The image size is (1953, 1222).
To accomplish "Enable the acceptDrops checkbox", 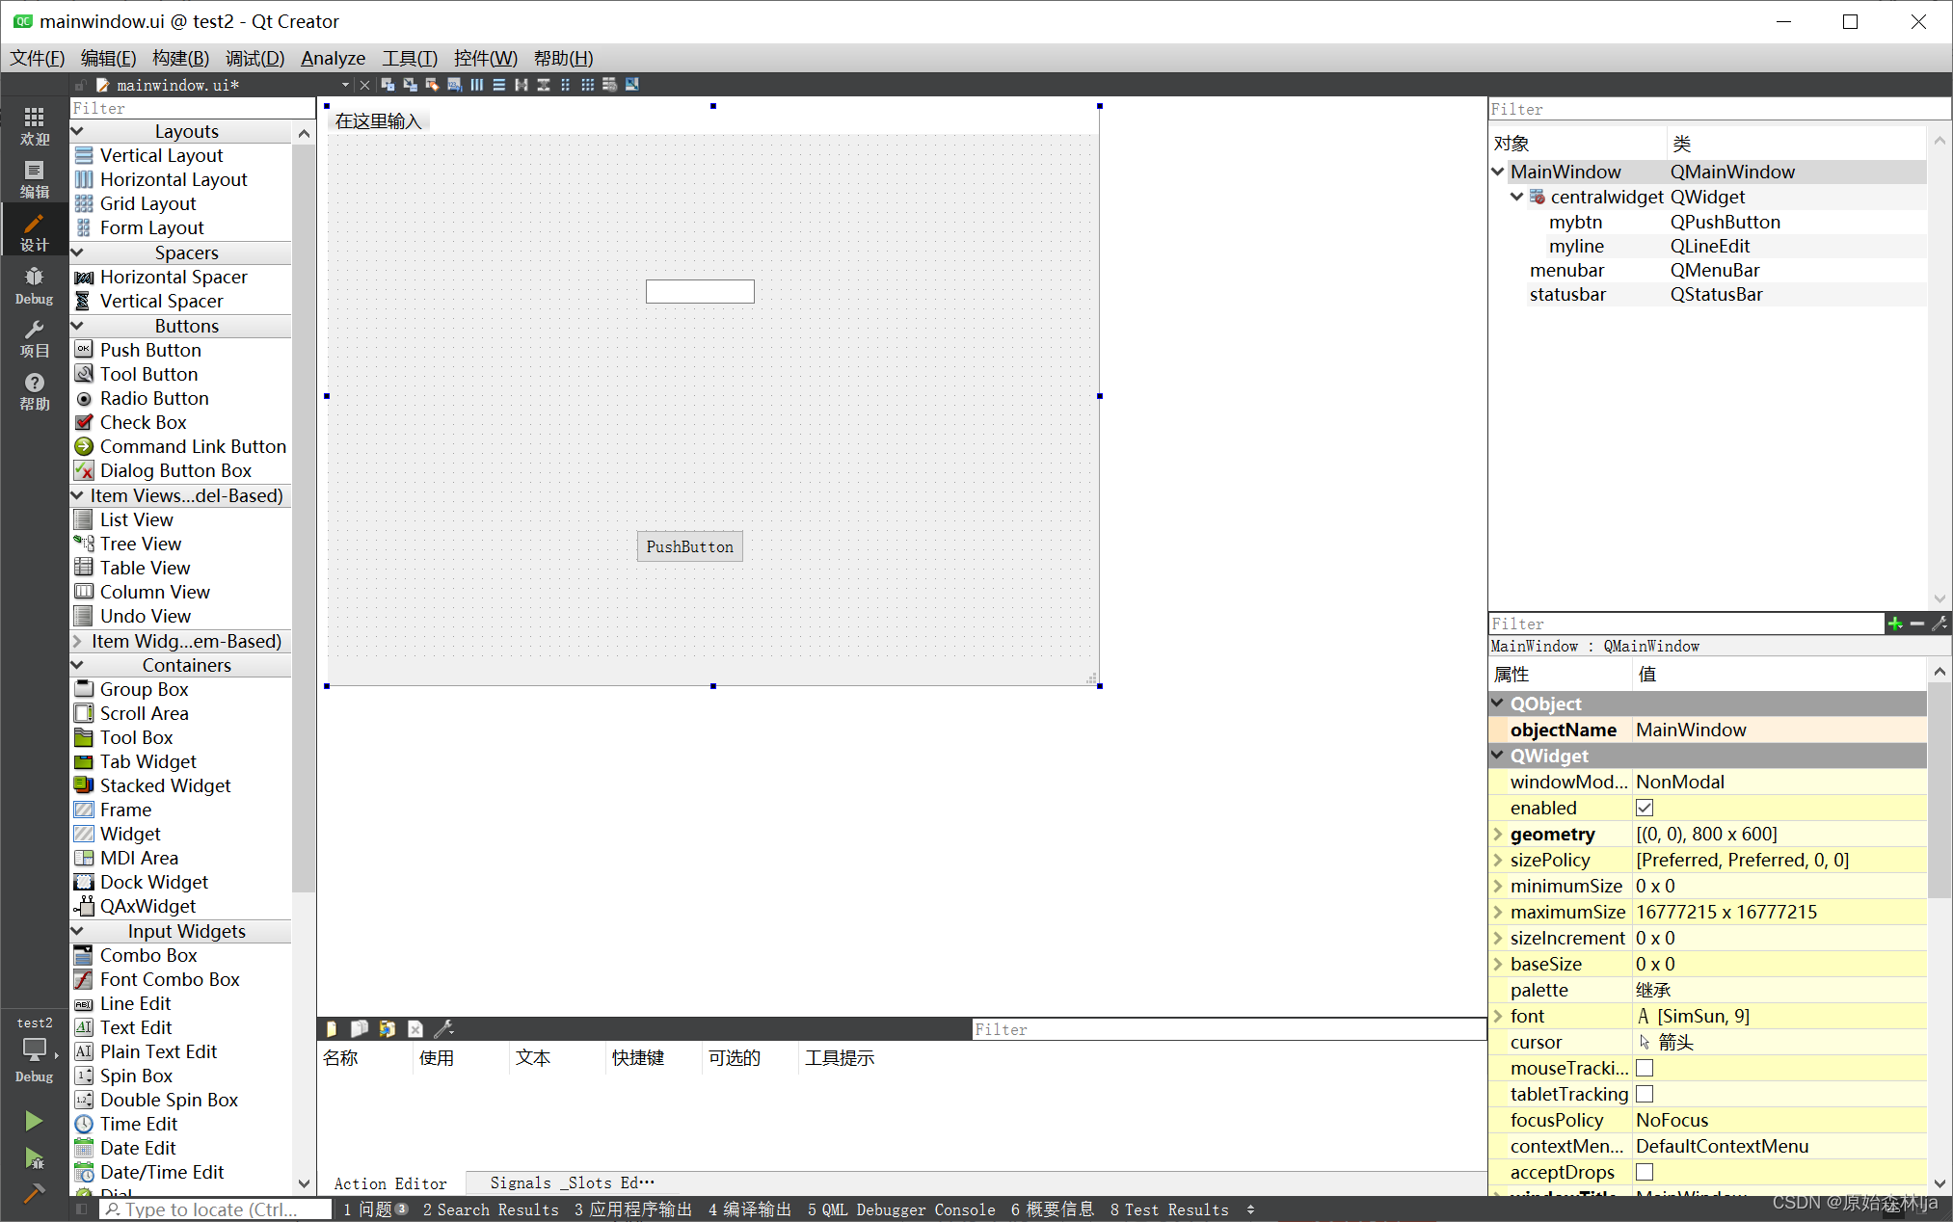I will pyautogui.click(x=1645, y=1172).
